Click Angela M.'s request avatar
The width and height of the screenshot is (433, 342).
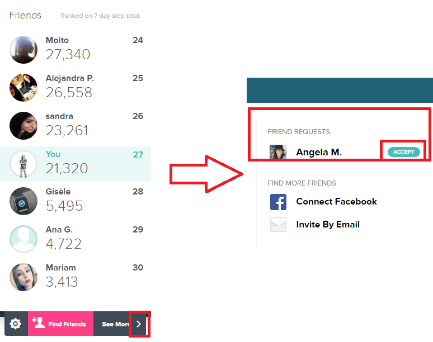[x=278, y=152]
